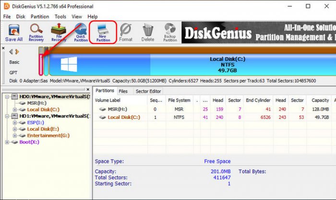Click the ESP(I:) drive icon in tree

(x=22, y=123)
